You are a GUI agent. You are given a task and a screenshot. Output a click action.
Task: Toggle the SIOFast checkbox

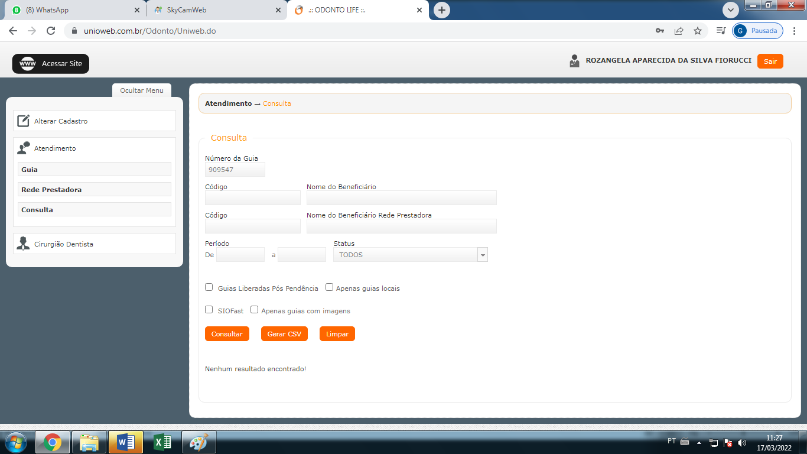209,310
